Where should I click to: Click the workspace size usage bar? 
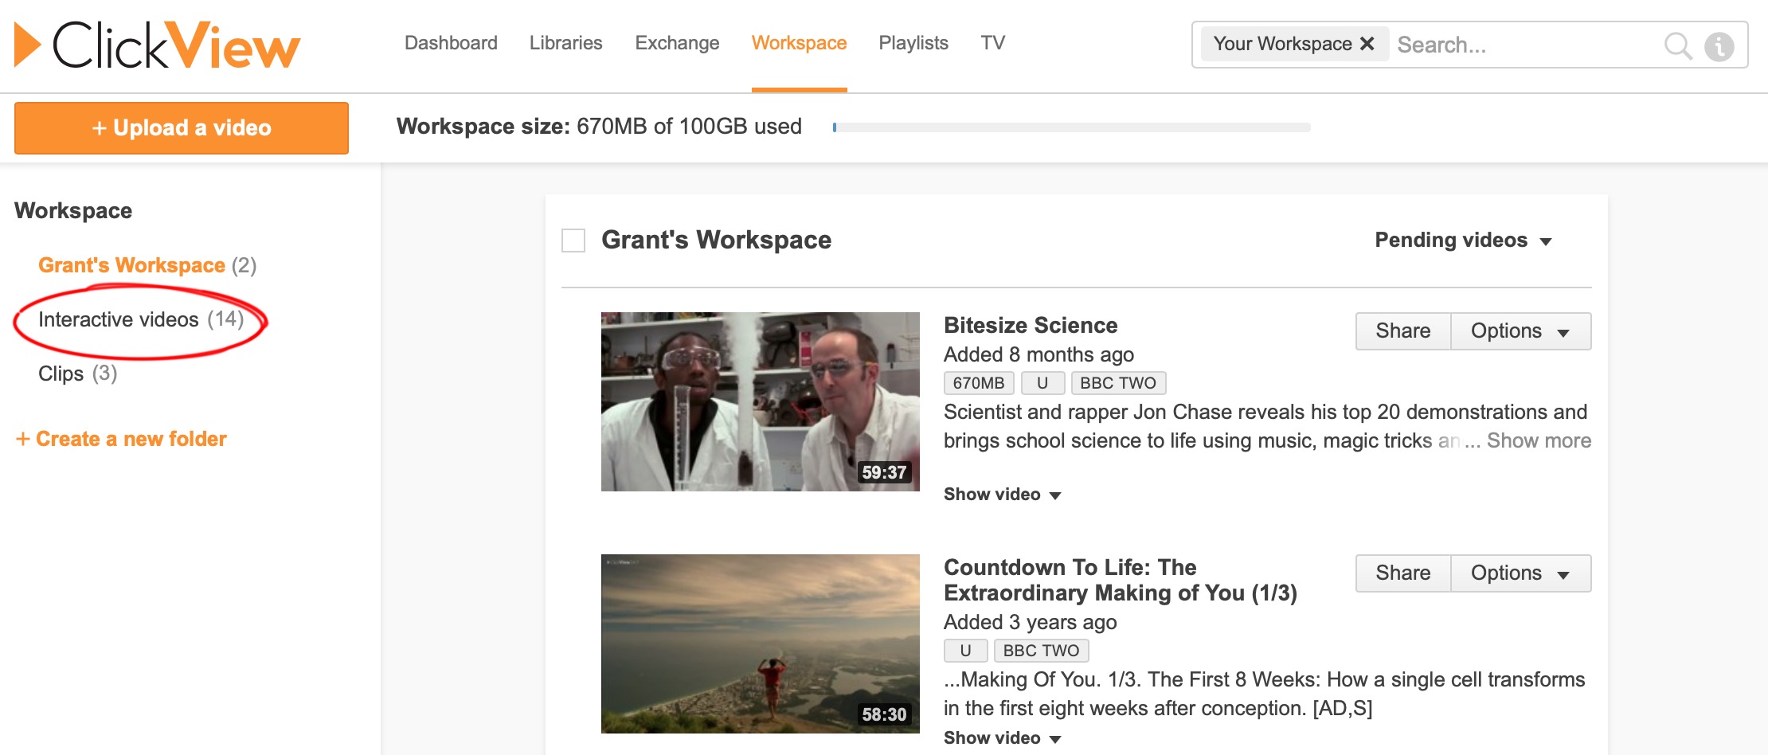pyautogui.click(x=1071, y=127)
